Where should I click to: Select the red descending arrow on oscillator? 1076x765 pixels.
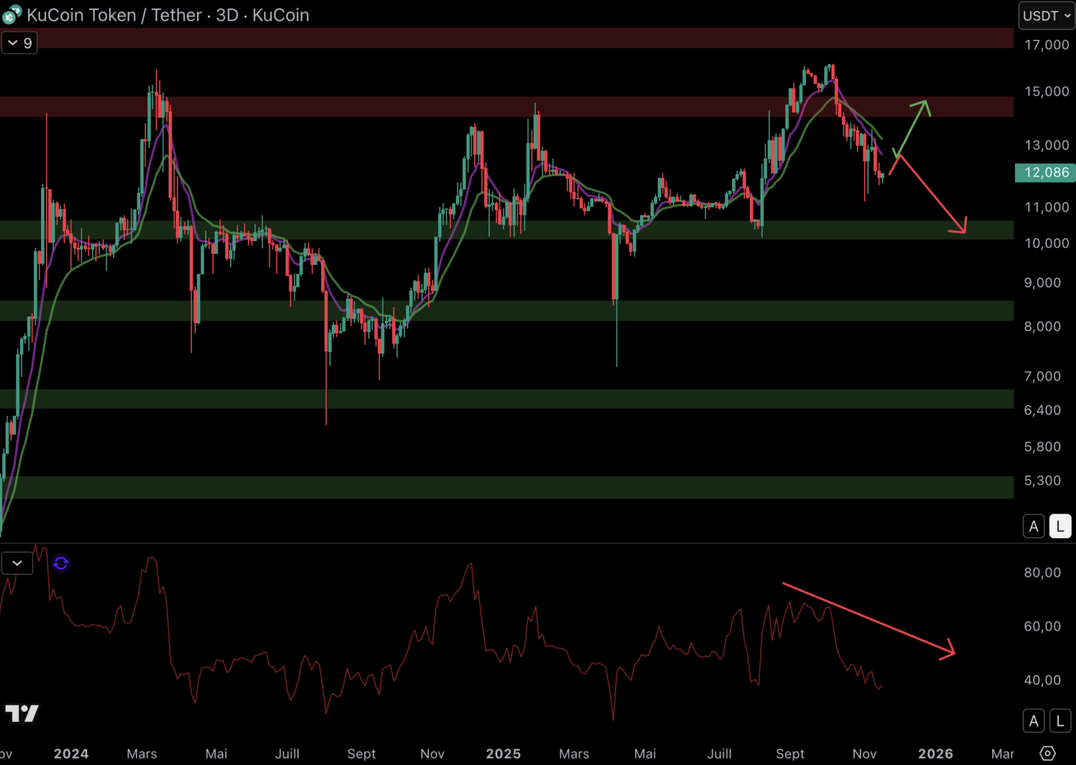click(868, 619)
